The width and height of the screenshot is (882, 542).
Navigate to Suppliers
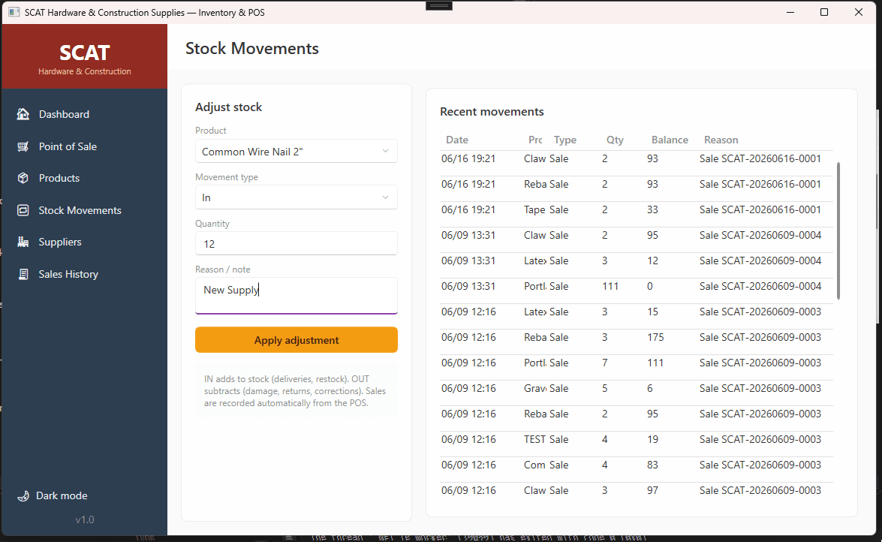(x=84, y=242)
